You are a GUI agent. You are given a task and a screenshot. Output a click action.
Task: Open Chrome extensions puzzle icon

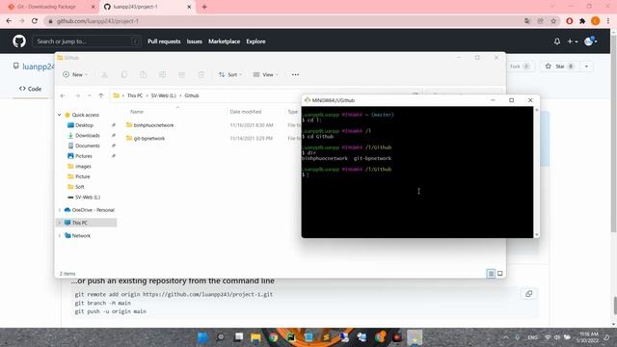point(582,21)
